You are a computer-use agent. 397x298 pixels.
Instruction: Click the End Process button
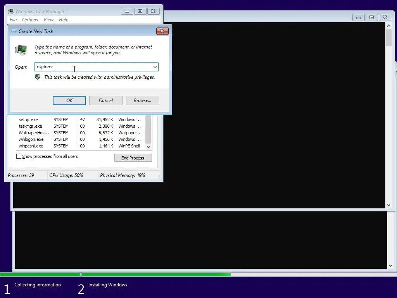(x=133, y=158)
